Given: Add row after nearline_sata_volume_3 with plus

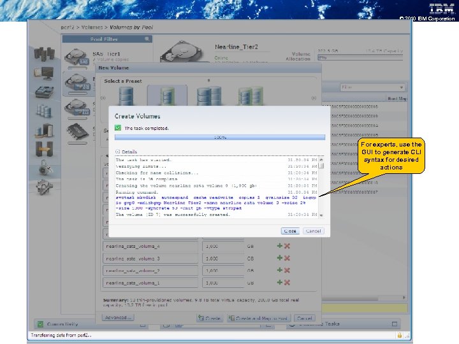Looking at the screenshot, I should pos(280,258).
